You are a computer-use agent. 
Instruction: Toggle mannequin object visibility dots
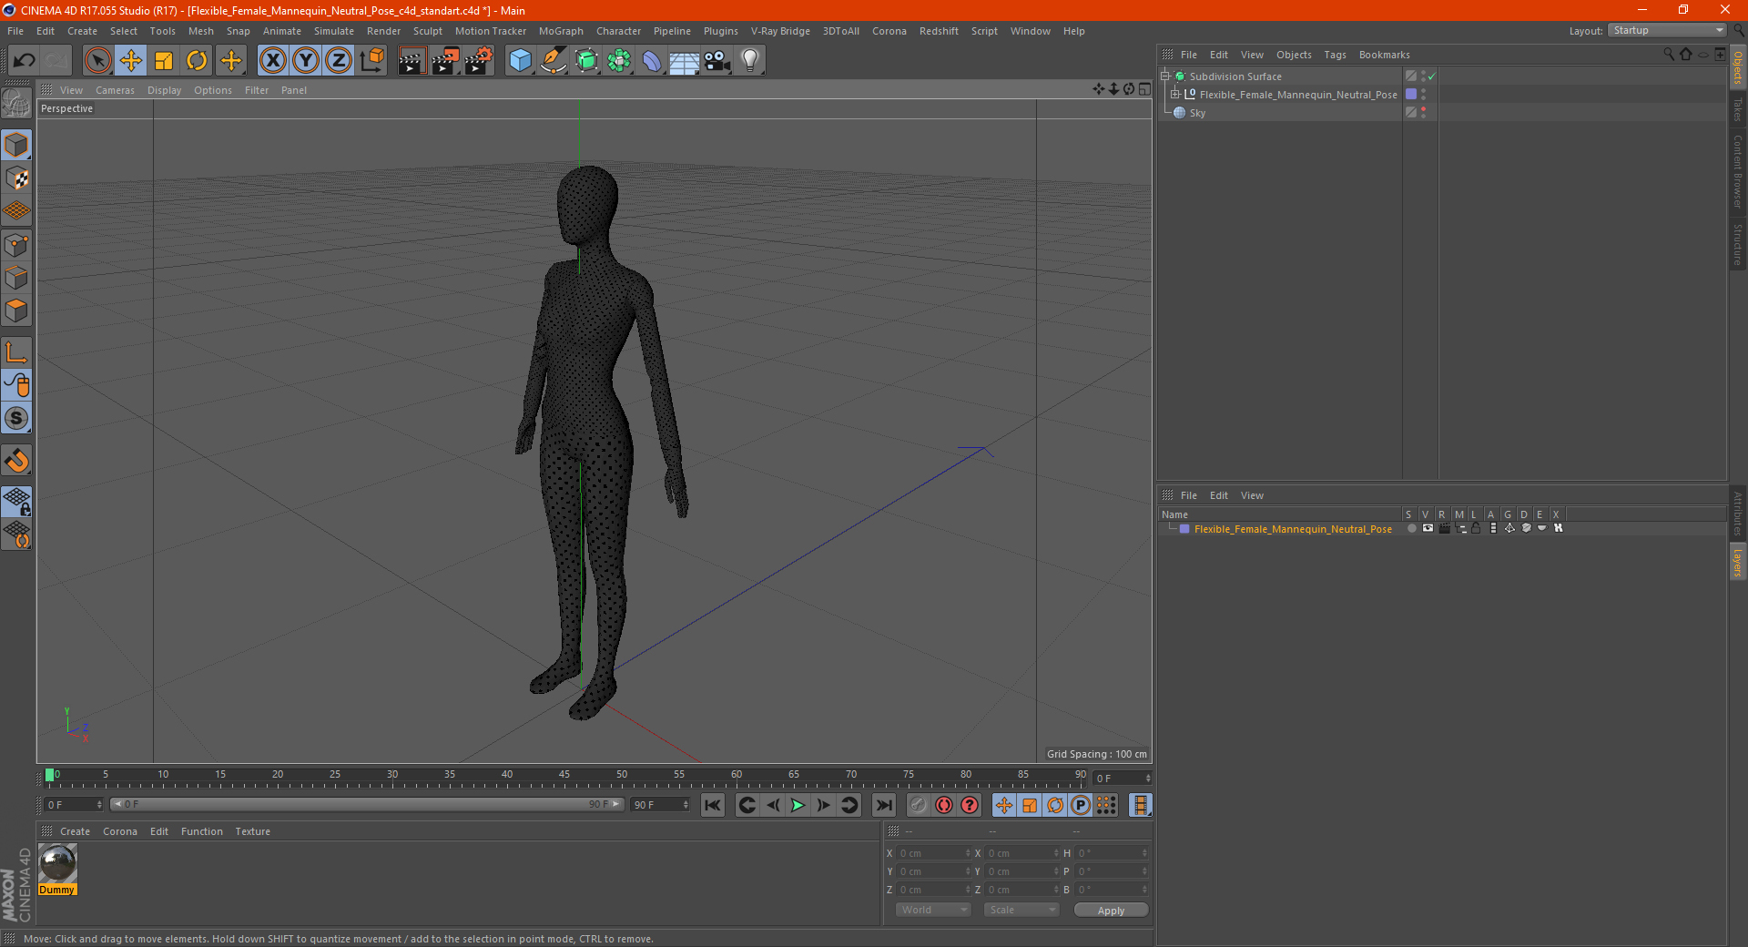[1423, 95]
